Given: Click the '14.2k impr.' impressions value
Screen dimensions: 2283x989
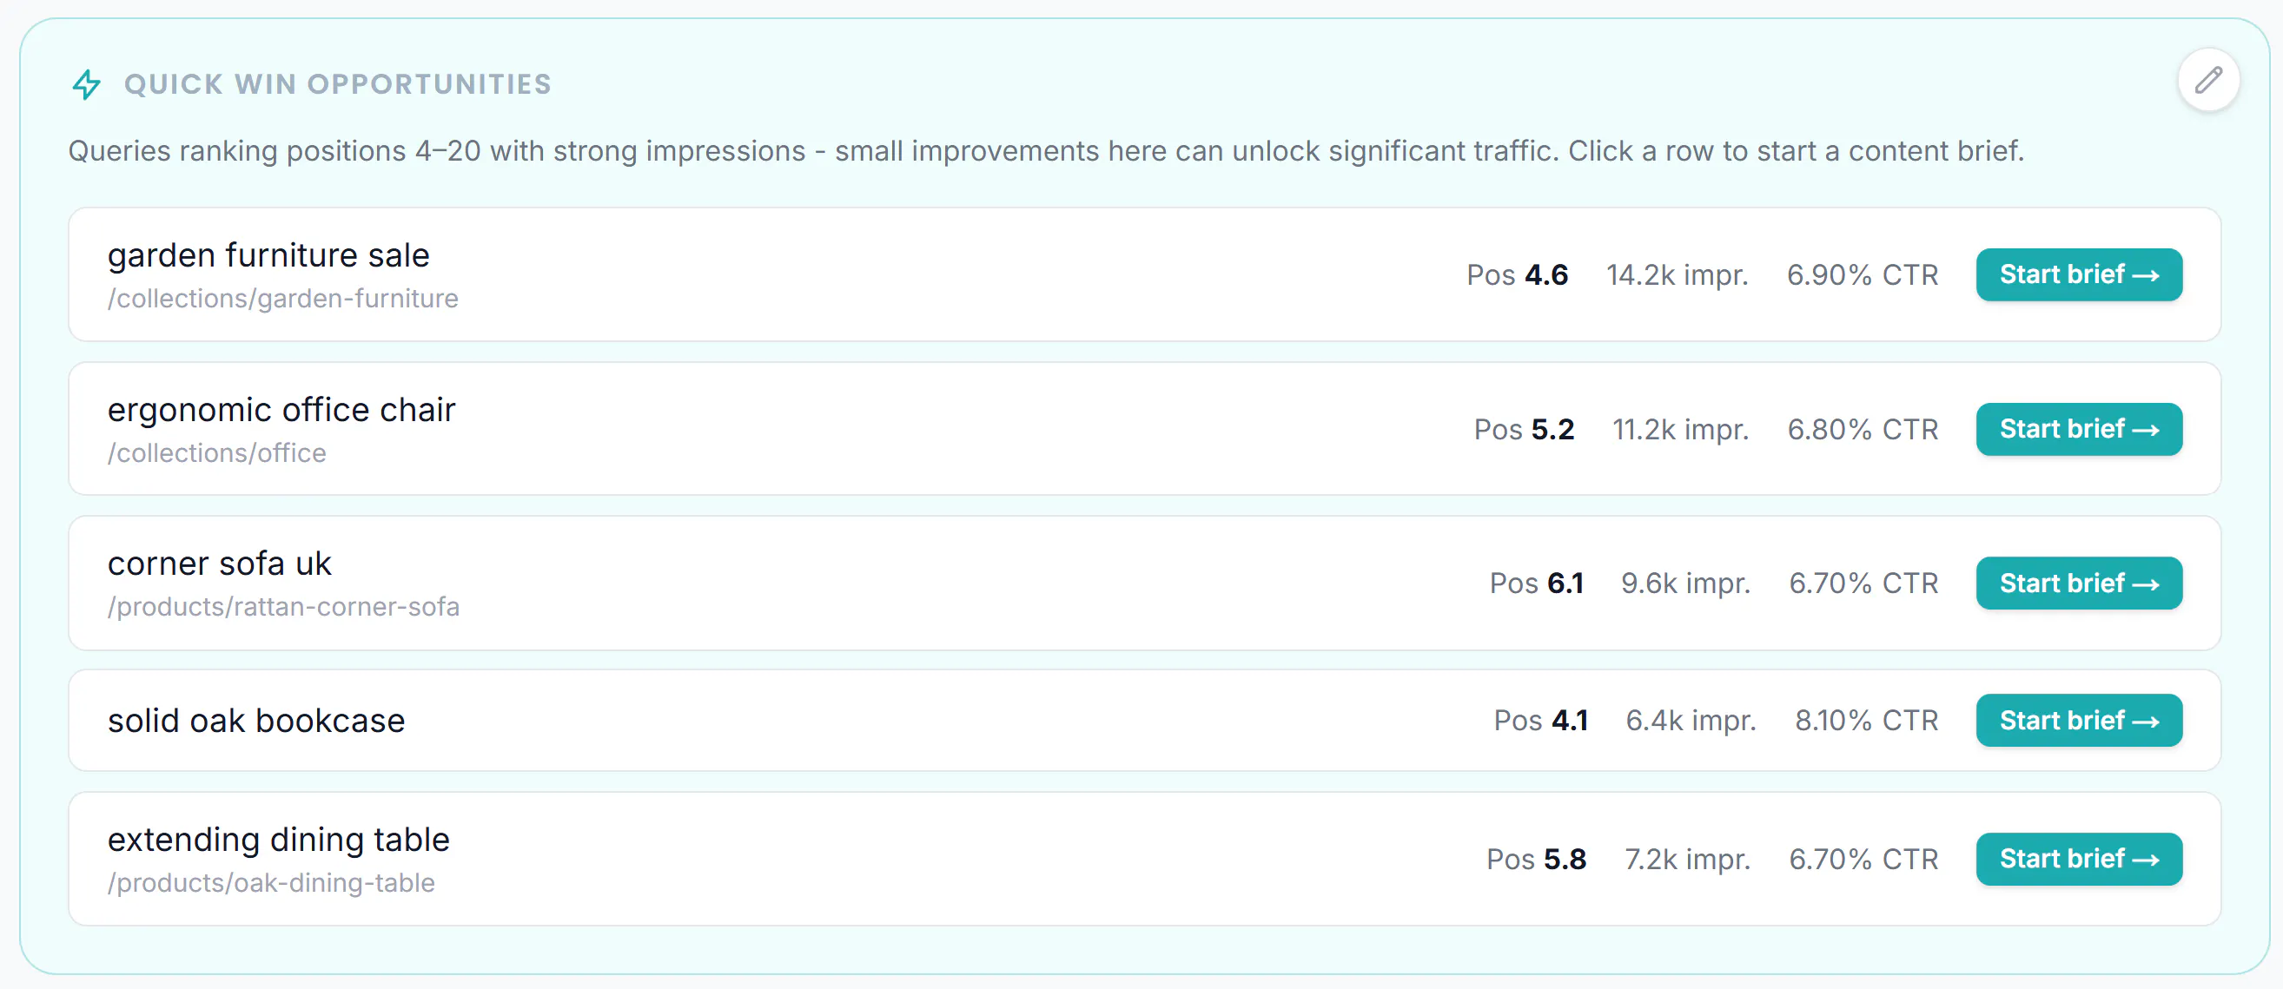Looking at the screenshot, I should point(1678,274).
